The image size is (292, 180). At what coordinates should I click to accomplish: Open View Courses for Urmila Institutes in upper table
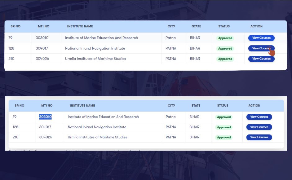pos(261,59)
